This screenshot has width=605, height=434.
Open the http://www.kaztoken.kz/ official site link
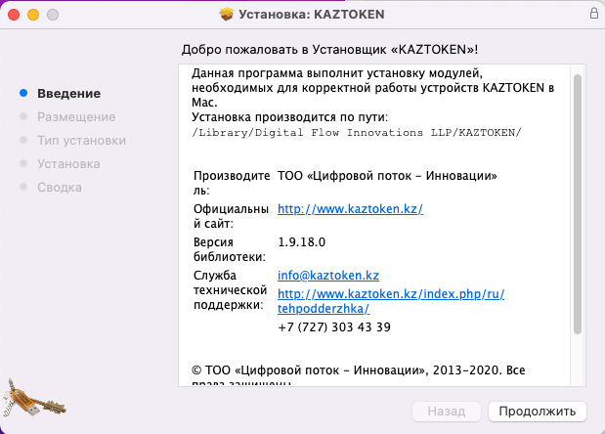click(x=350, y=209)
